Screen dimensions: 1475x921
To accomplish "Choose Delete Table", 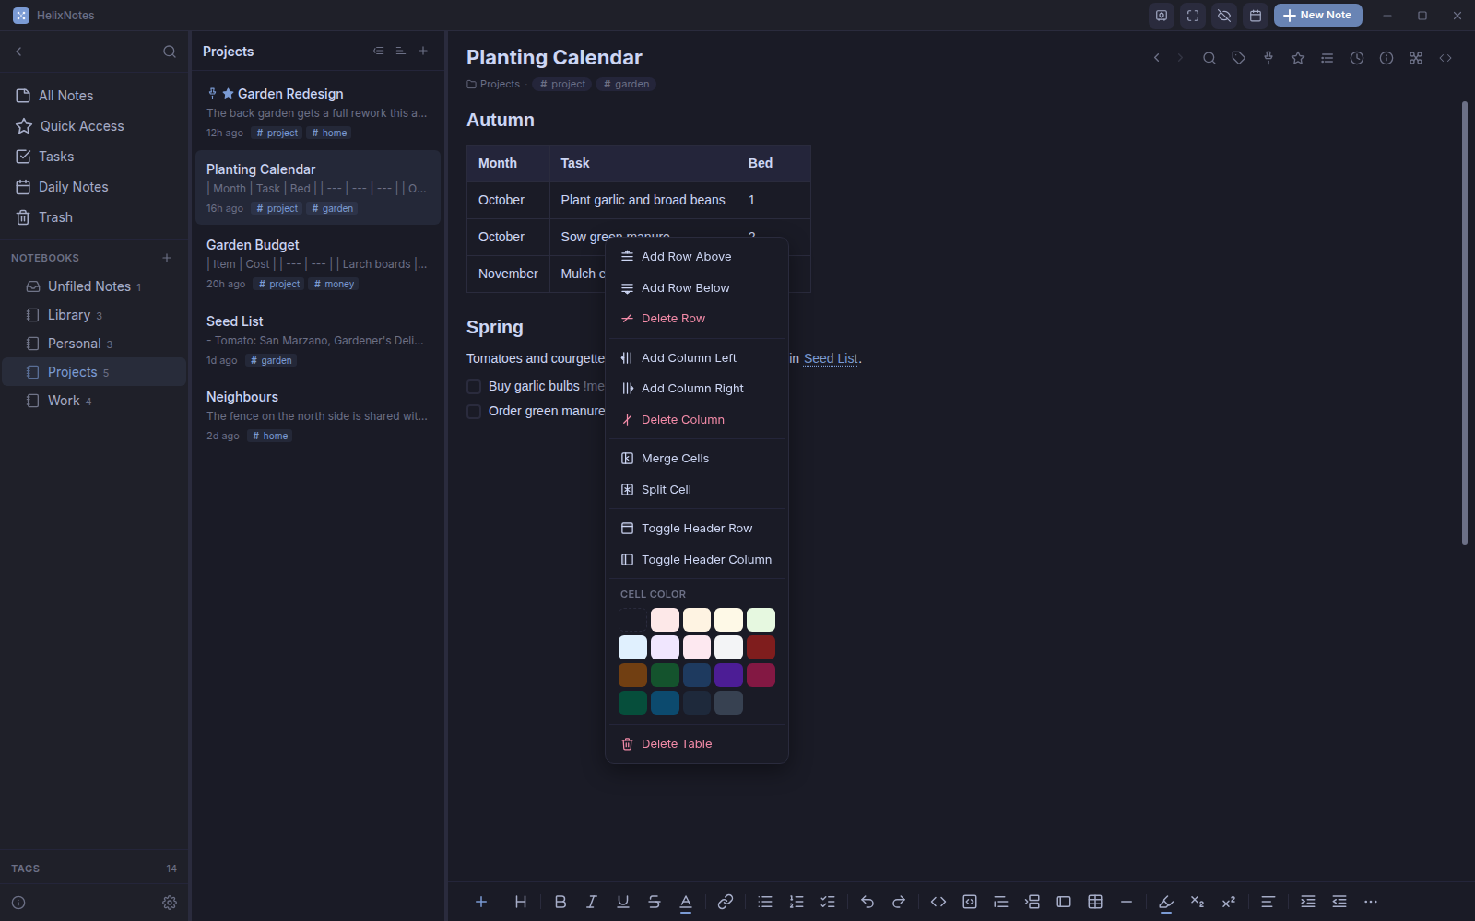I will [x=697, y=744].
